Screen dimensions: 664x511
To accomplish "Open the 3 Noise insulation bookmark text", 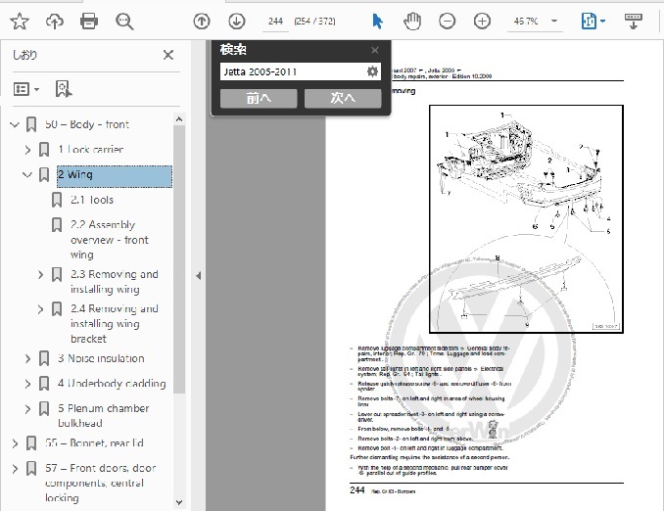I will (x=101, y=358).
